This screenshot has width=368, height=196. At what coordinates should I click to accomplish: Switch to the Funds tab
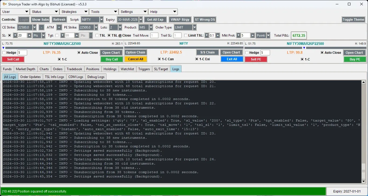(7, 69)
